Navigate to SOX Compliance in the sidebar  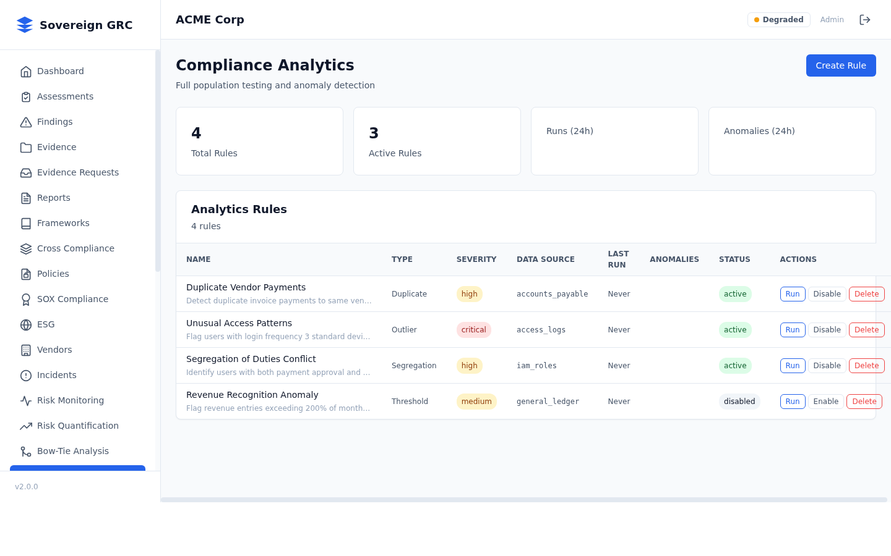pos(72,299)
